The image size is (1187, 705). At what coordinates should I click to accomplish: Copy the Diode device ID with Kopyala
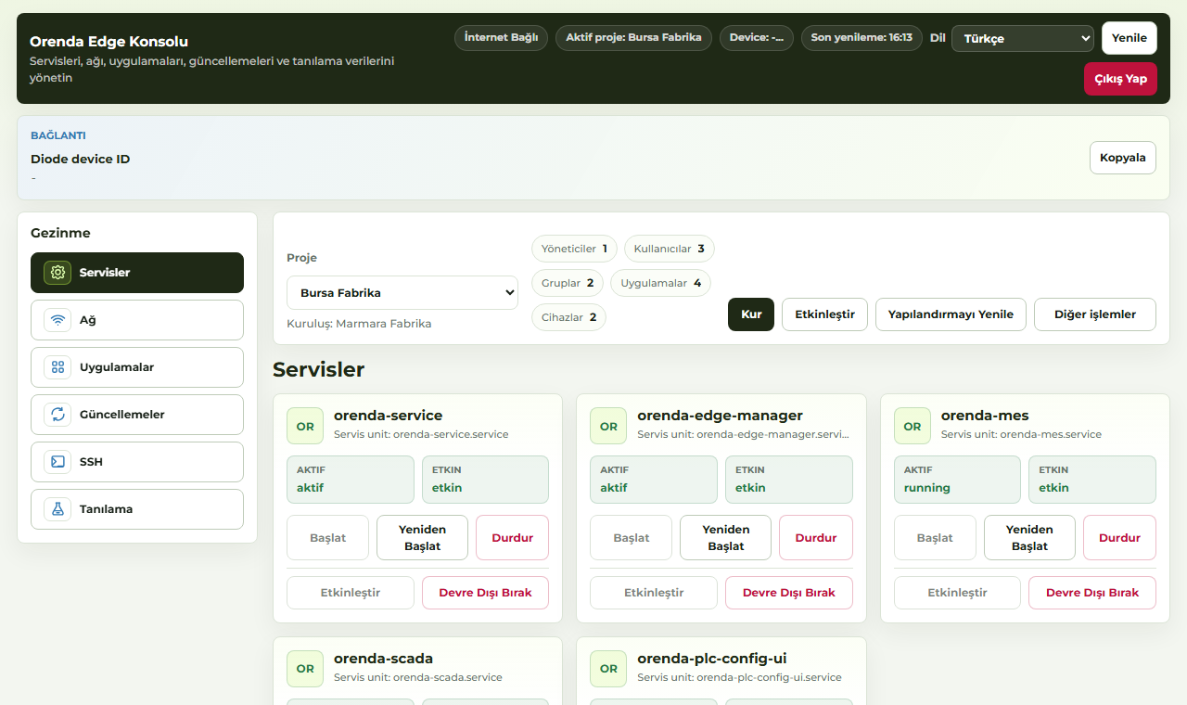coord(1123,158)
